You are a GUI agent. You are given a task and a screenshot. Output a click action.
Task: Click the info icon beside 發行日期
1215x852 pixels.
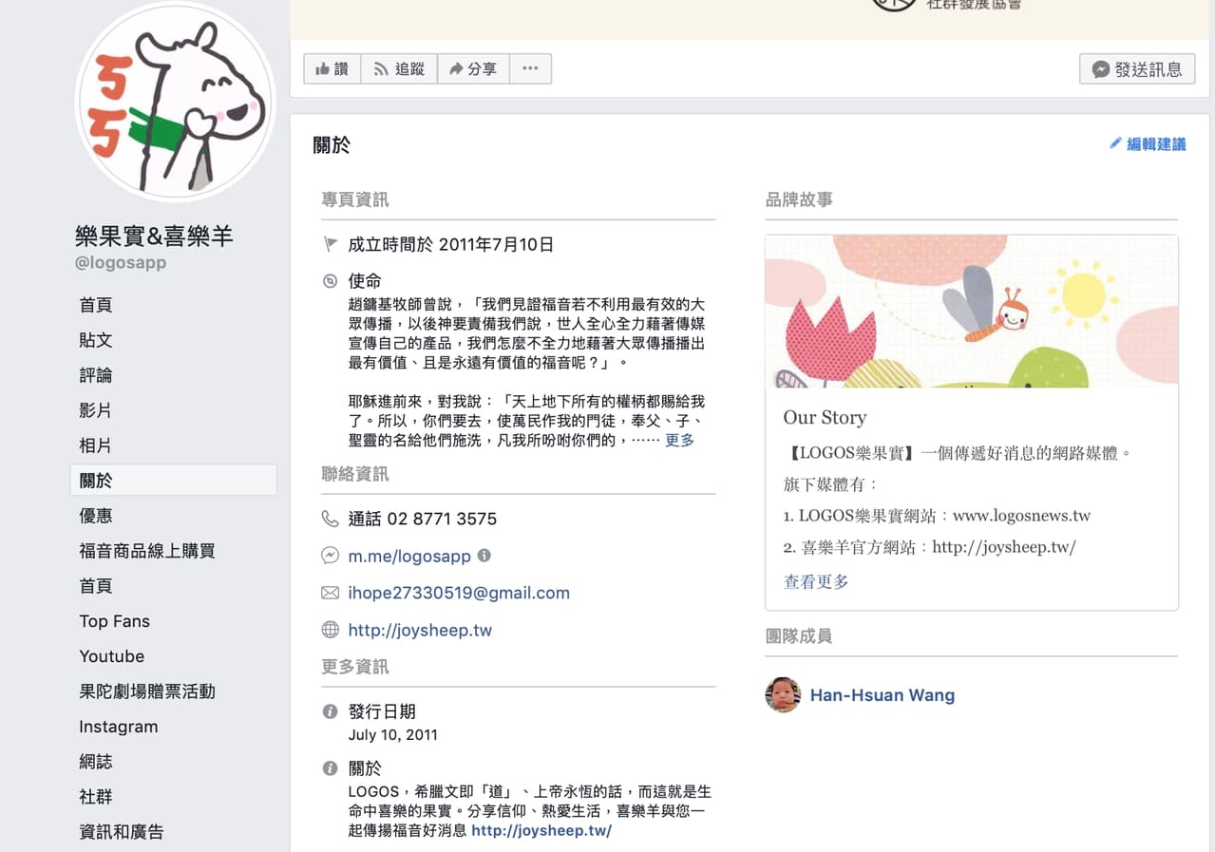330,711
